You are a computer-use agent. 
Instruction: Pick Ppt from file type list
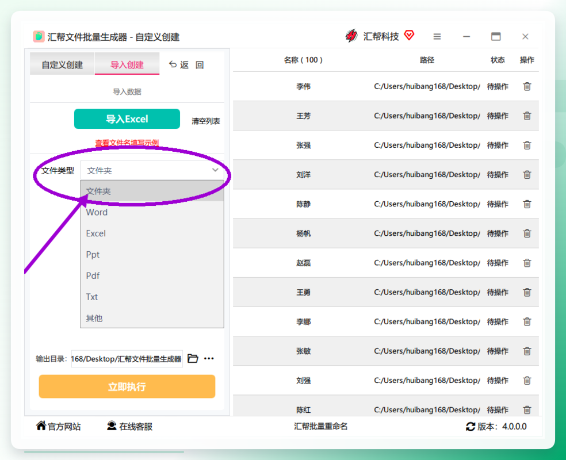(x=152, y=254)
